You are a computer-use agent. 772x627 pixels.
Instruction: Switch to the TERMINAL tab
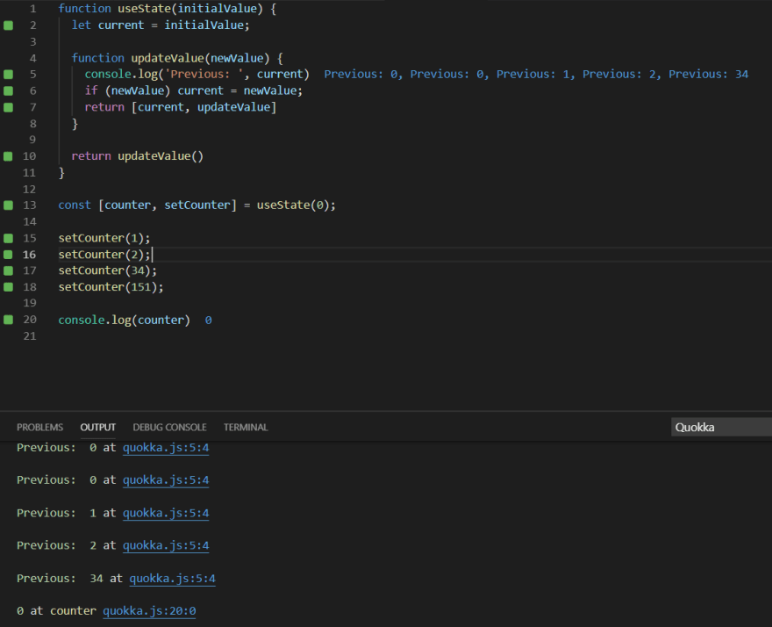pyautogui.click(x=246, y=428)
